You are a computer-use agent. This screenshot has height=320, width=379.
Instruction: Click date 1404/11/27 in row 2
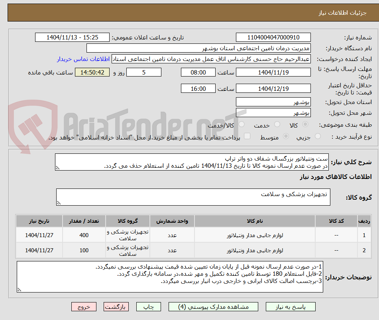[39, 250]
